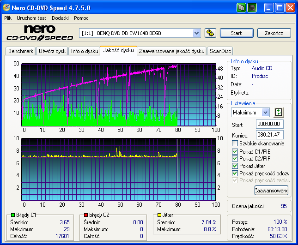Click the green Błędy C1 color swatch
This screenshot has height=245, width=298.
tap(13, 215)
